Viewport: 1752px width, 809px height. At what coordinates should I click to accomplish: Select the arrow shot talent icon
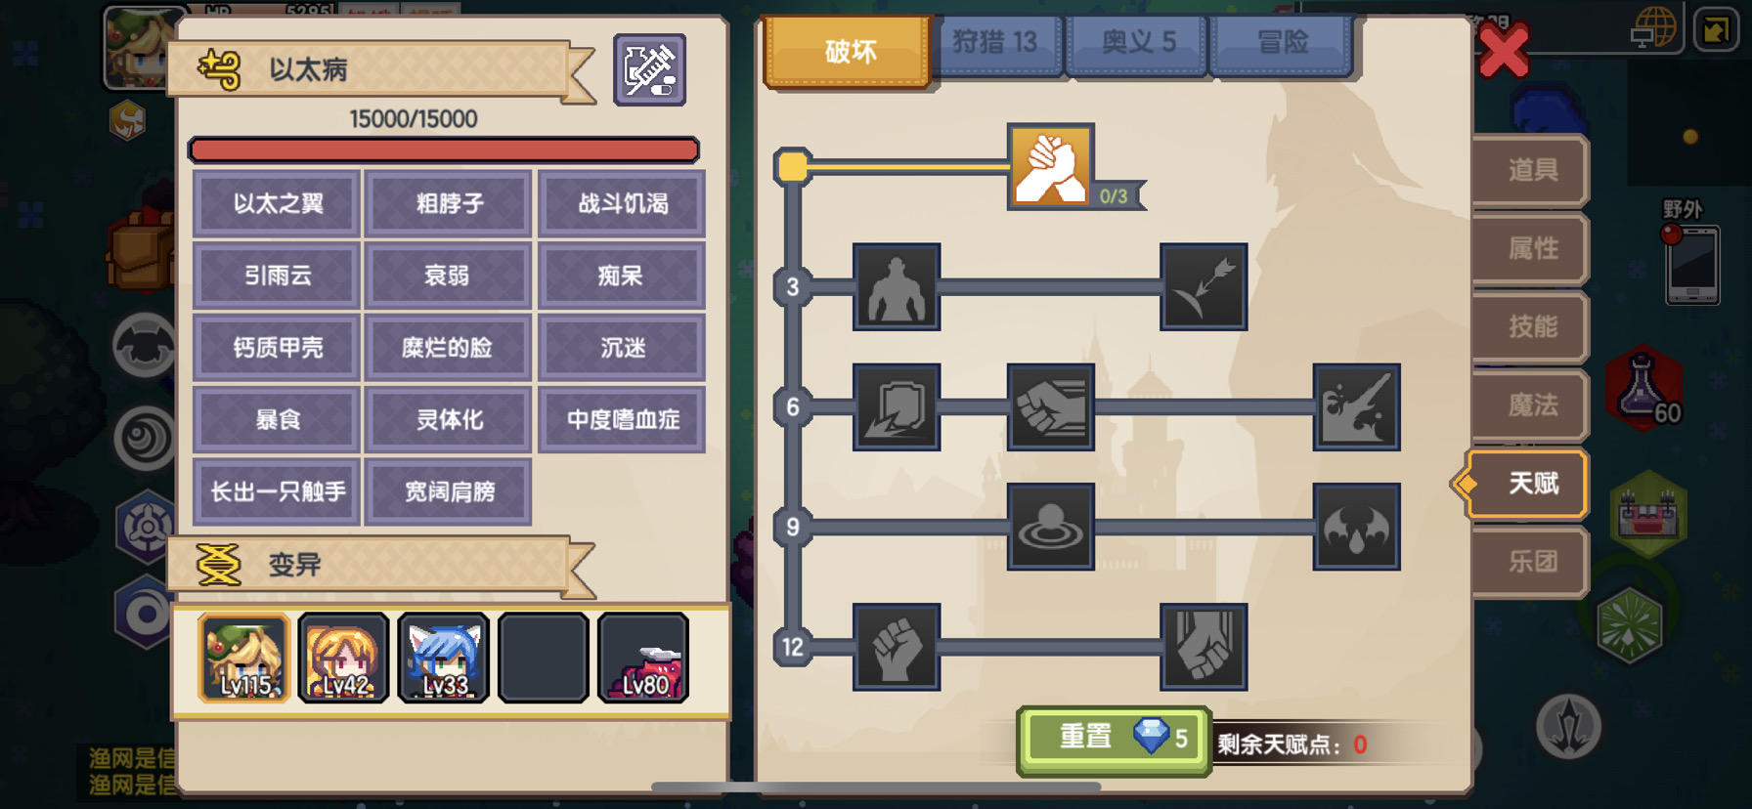click(1204, 286)
